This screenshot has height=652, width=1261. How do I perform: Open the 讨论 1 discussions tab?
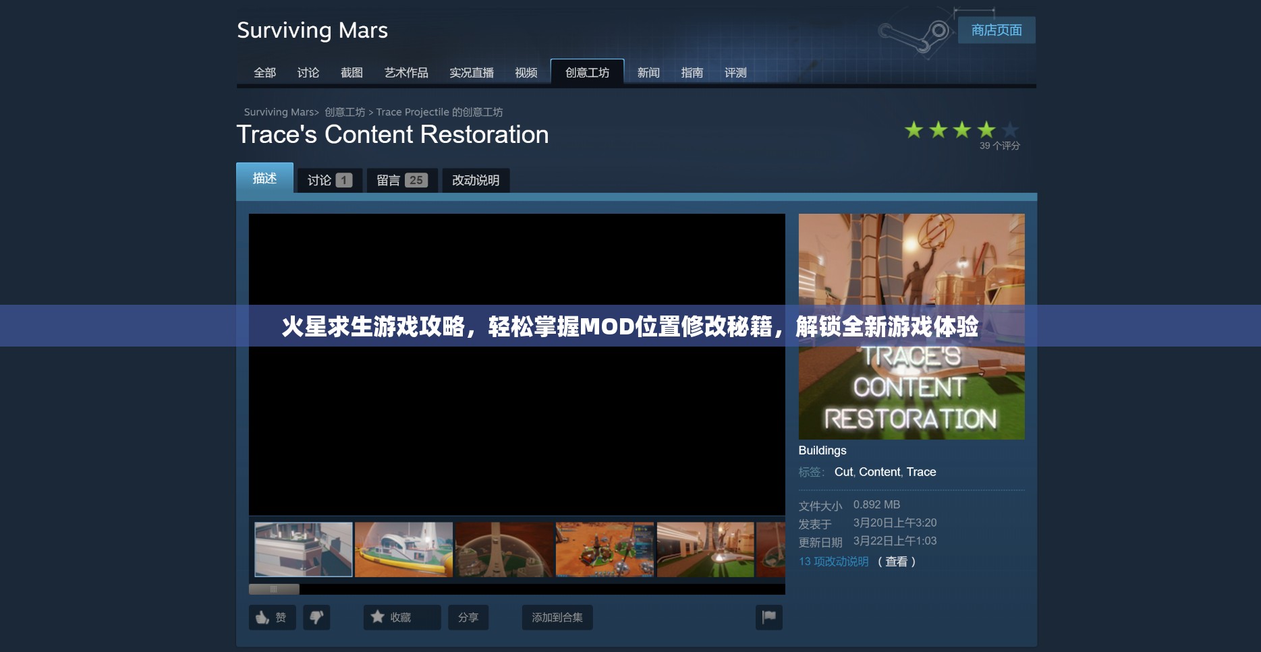330,180
